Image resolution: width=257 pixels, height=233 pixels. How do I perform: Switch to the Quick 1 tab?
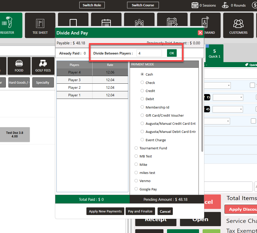coord(215,53)
